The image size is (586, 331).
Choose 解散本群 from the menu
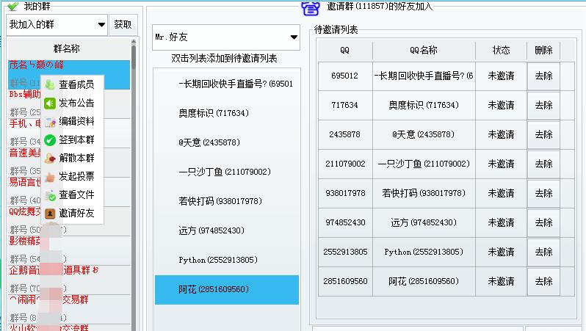pos(72,159)
